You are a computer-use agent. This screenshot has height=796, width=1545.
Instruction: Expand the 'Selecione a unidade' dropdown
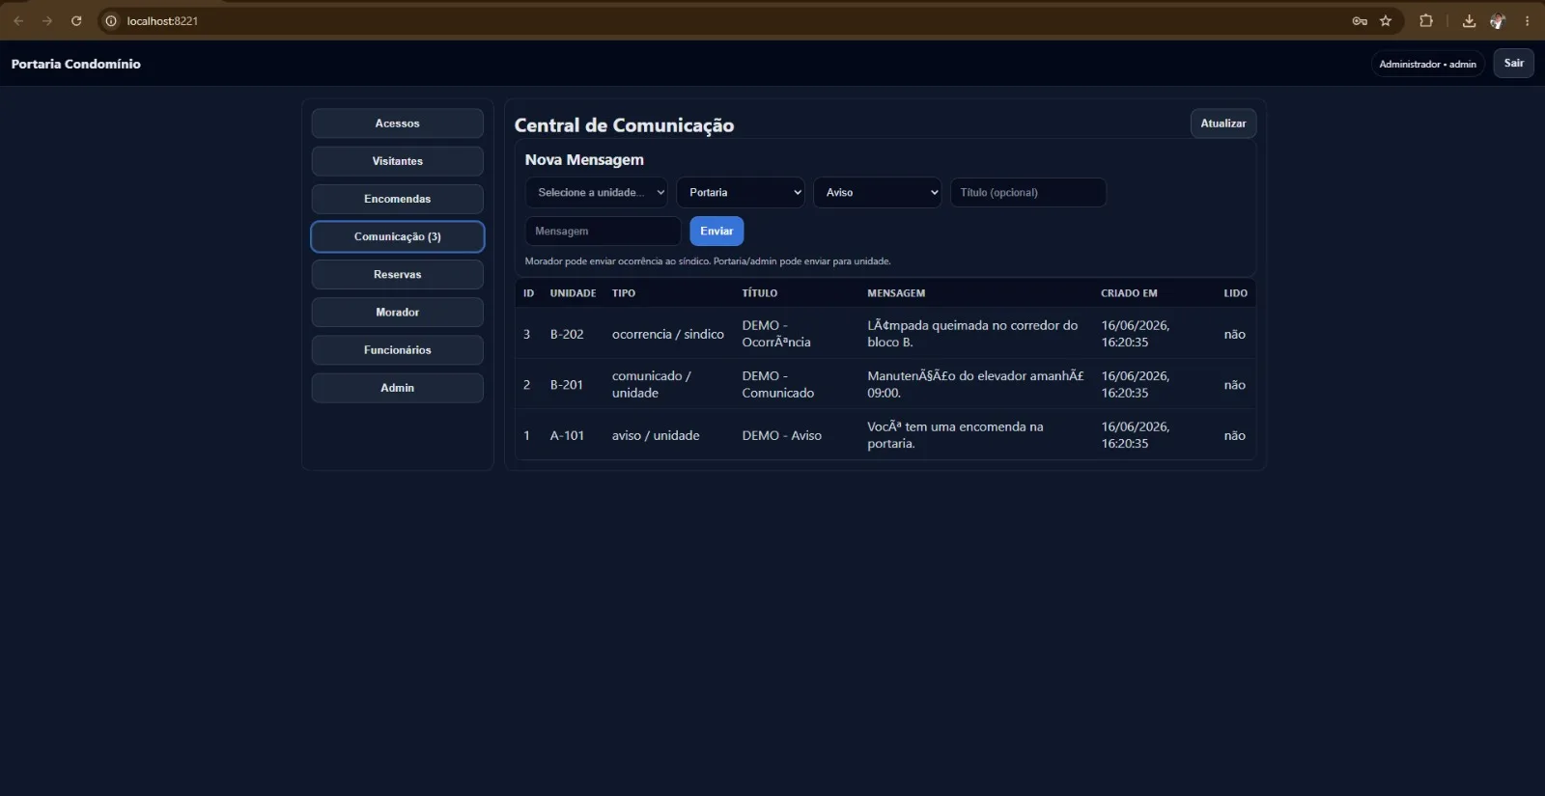[597, 192]
